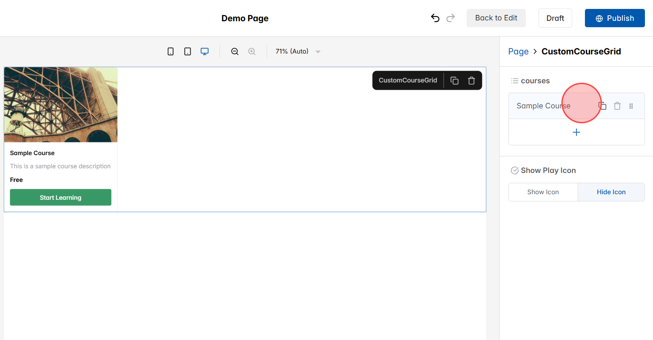The height and width of the screenshot is (340, 653).
Task: Delete the CustomCourseGrid block
Action: [471, 80]
